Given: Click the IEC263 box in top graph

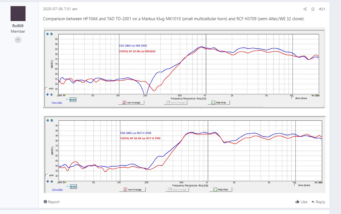Looking at the screenshot, I should tap(73, 100).
